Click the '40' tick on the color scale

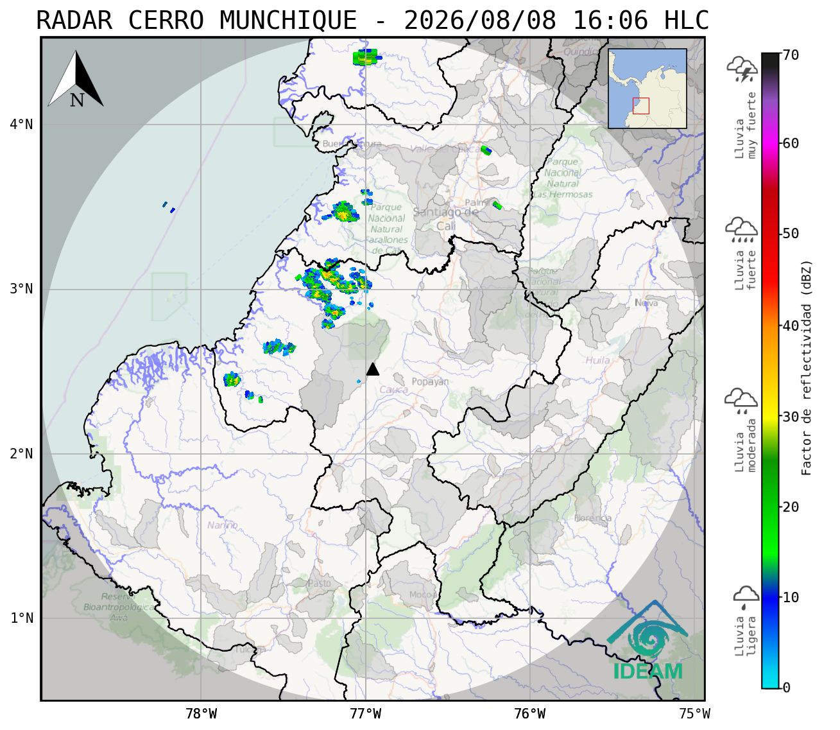(791, 326)
